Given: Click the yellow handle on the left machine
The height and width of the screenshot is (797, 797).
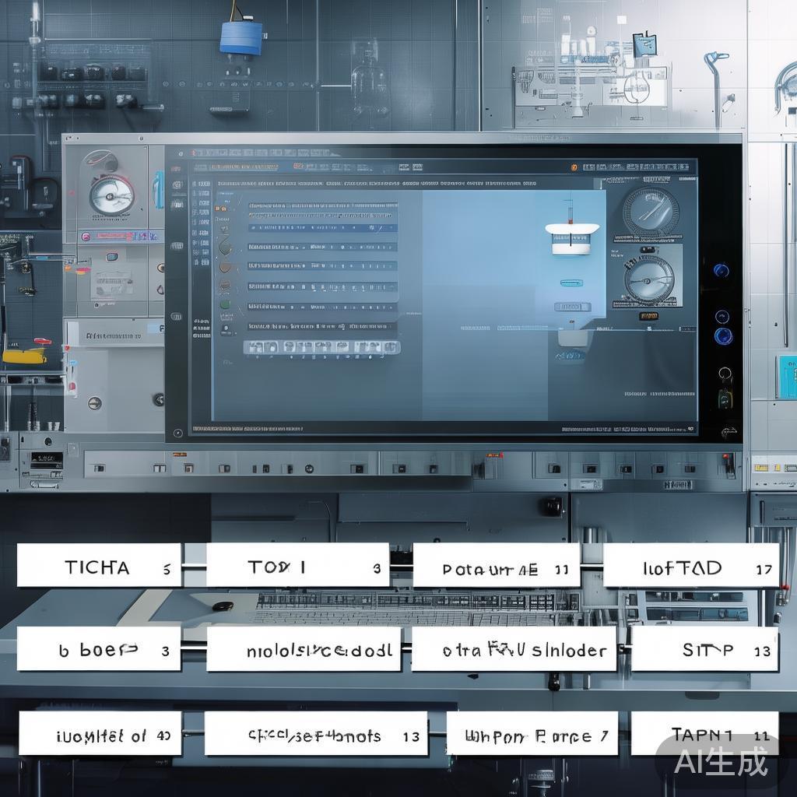Looking at the screenshot, I should click(25, 356).
